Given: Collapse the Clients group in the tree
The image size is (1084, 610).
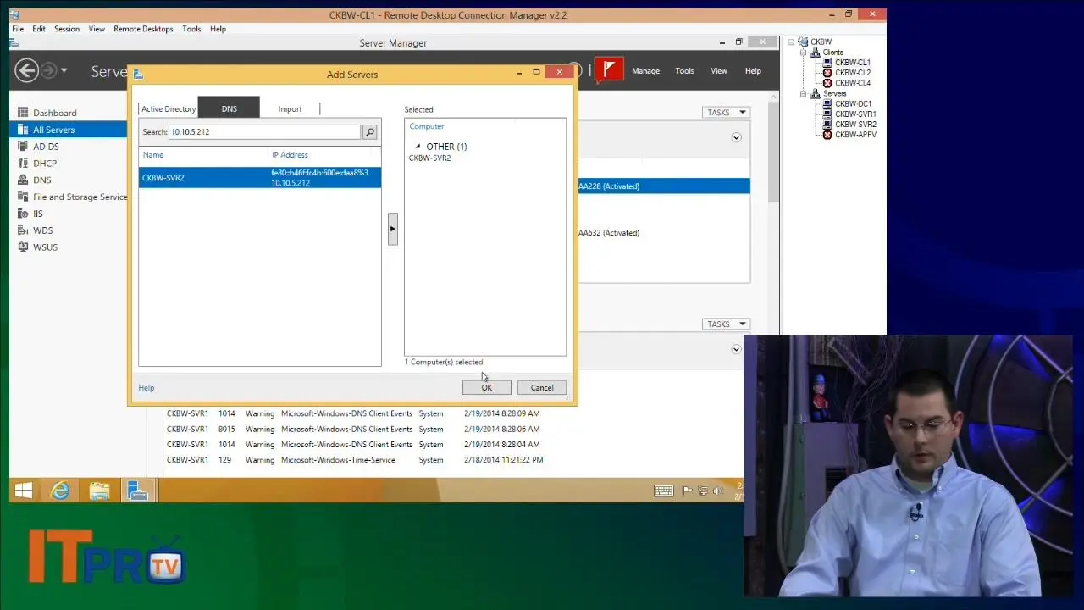Looking at the screenshot, I should [803, 53].
